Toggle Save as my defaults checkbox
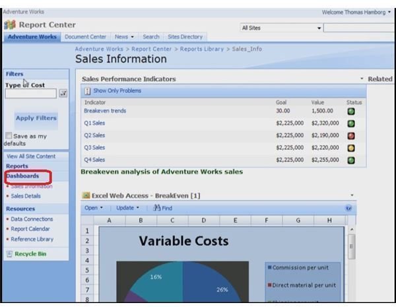Viewport: 396px width, 307px height. (x=9, y=136)
